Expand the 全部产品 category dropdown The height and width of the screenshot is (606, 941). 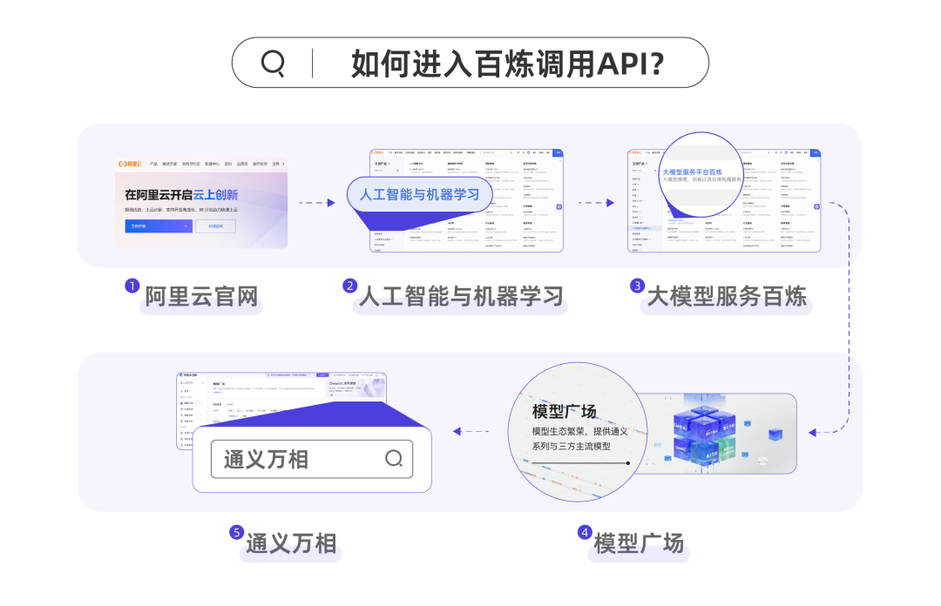click(382, 163)
